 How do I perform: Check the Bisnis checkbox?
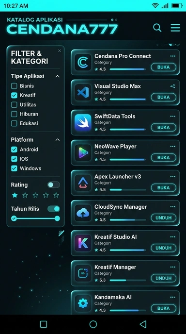(14, 86)
